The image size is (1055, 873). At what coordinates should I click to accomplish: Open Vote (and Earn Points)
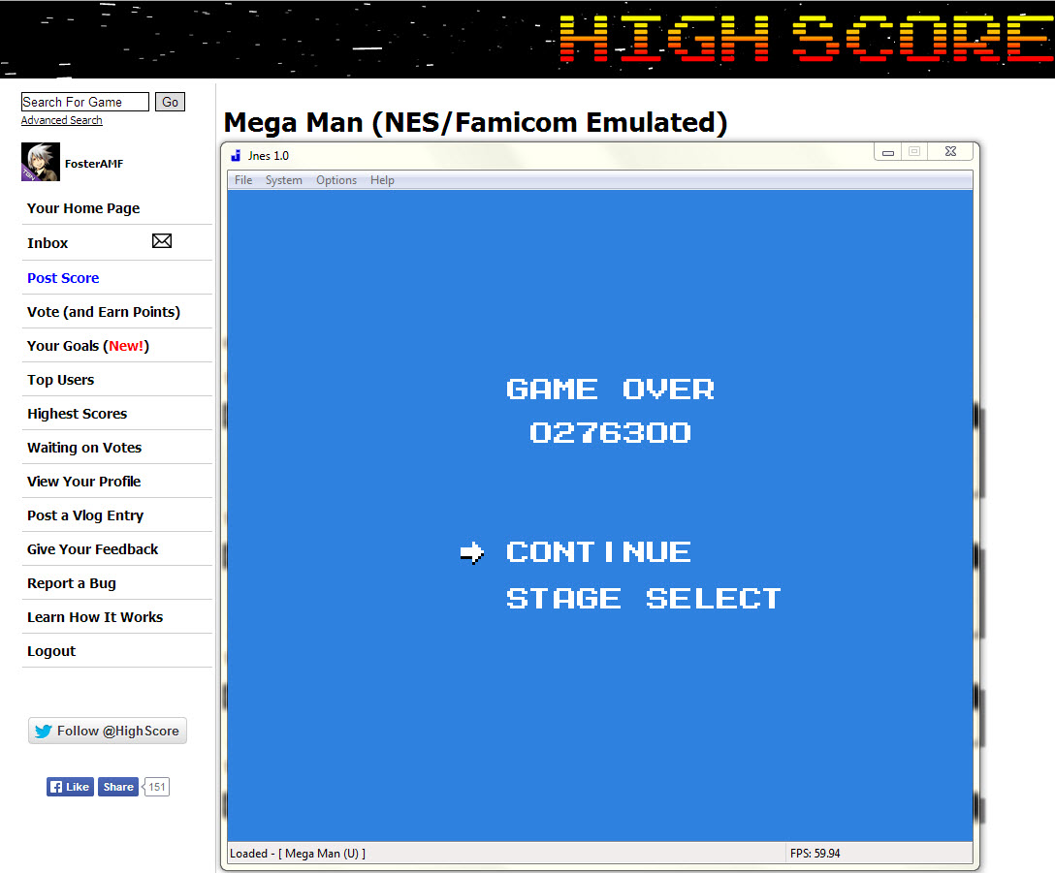click(104, 312)
